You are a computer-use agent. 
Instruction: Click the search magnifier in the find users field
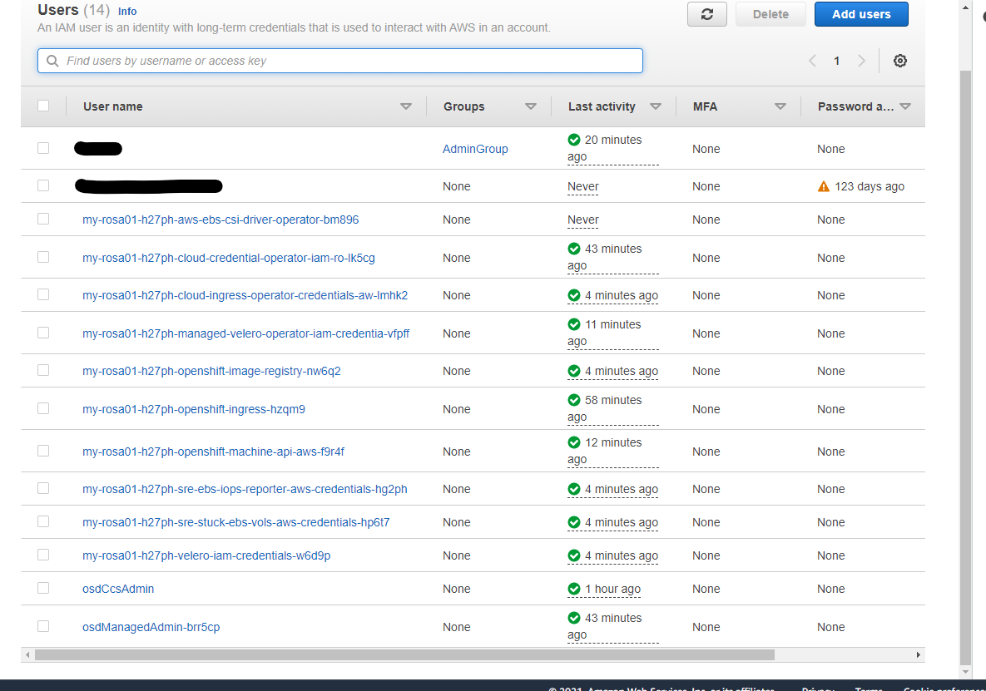click(51, 60)
